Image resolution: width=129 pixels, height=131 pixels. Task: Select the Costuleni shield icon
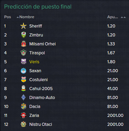23,79
